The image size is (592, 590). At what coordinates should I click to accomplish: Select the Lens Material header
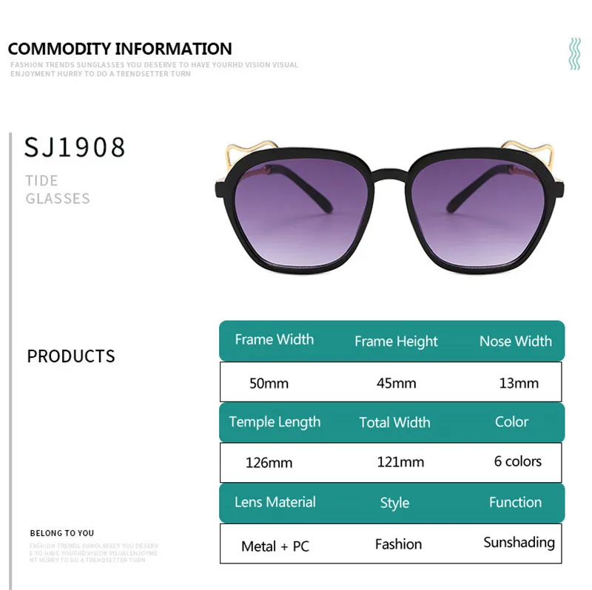(x=275, y=502)
